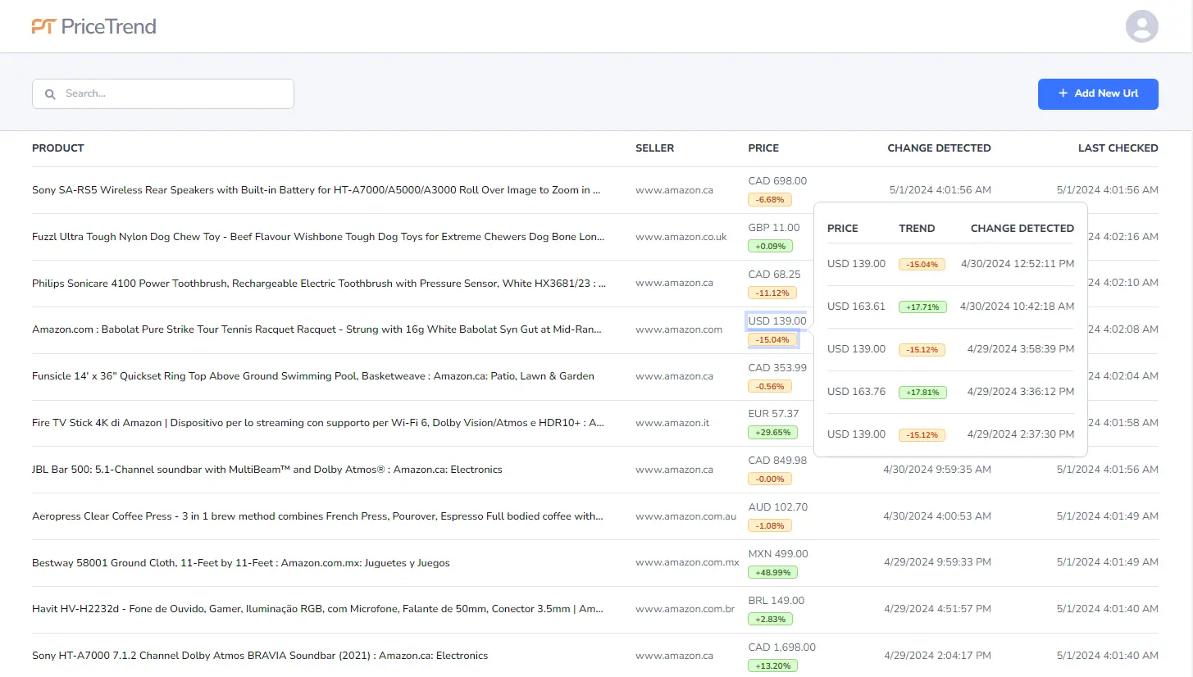Viewport: 1193px width, 677px height.
Task: Open the Bestway 58001 Ground Cloth product
Action: 241,563
